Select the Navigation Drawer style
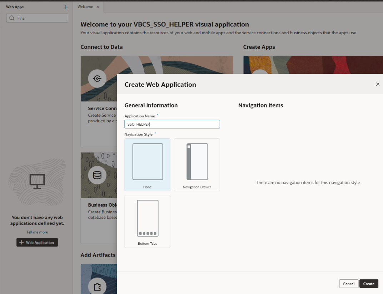 pos(197,164)
